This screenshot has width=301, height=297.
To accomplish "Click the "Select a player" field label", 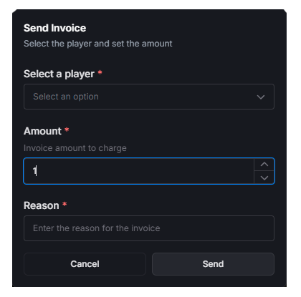I will pyautogui.click(x=59, y=74).
